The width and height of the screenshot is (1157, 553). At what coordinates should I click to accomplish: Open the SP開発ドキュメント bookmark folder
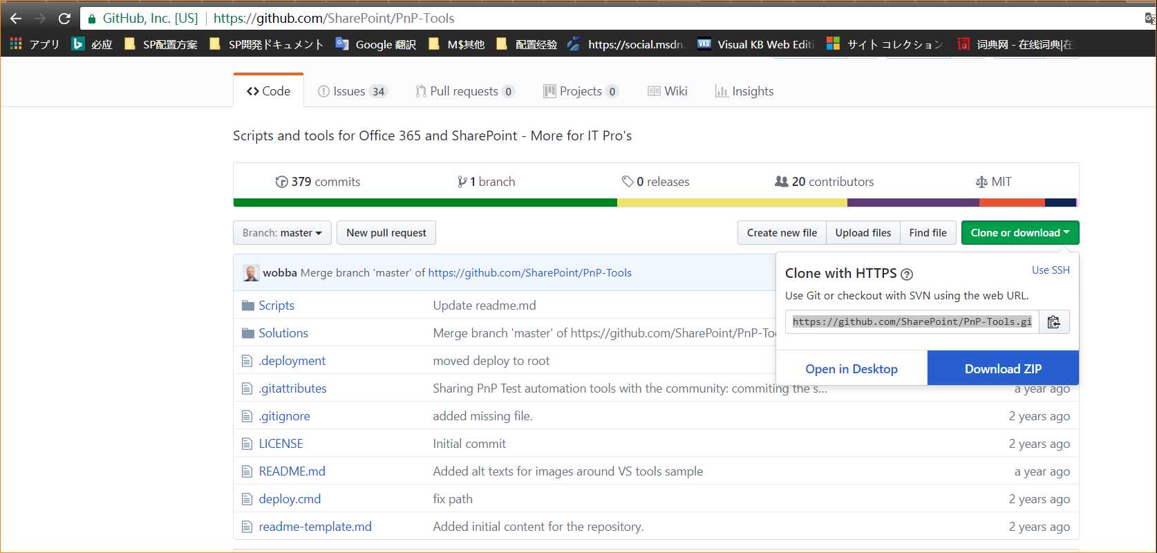click(x=267, y=44)
